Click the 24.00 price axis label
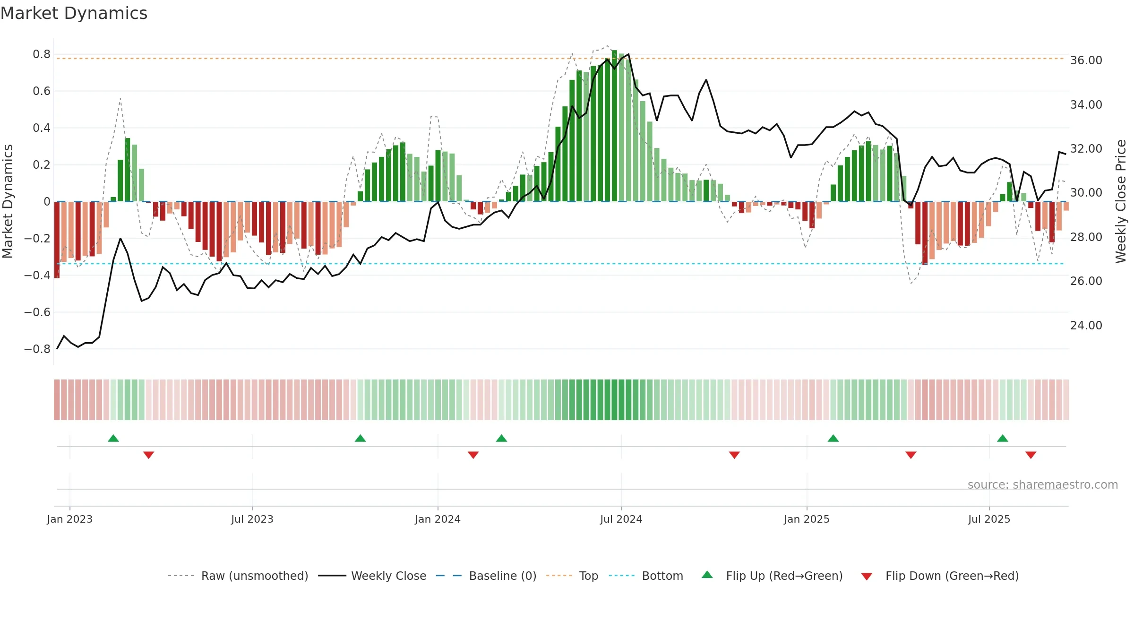 click(1086, 326)
